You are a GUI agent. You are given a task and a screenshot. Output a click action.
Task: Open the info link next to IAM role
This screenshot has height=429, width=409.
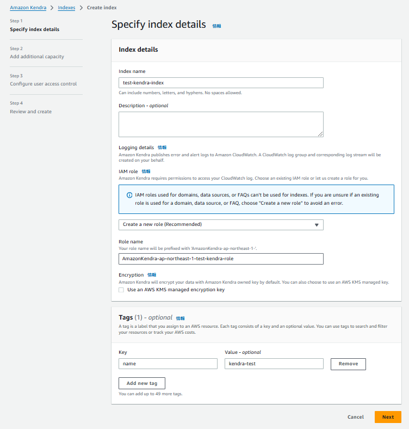[x=146, y=171]
